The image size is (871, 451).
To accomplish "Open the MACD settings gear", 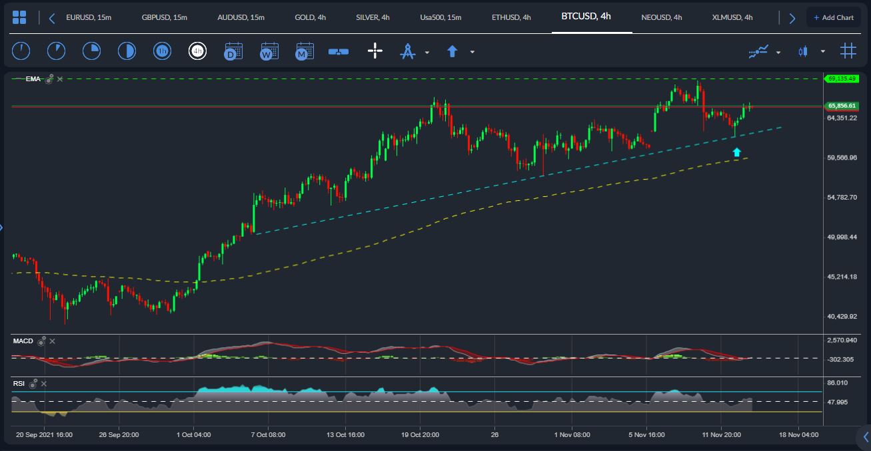I will [x=41, y=341].
